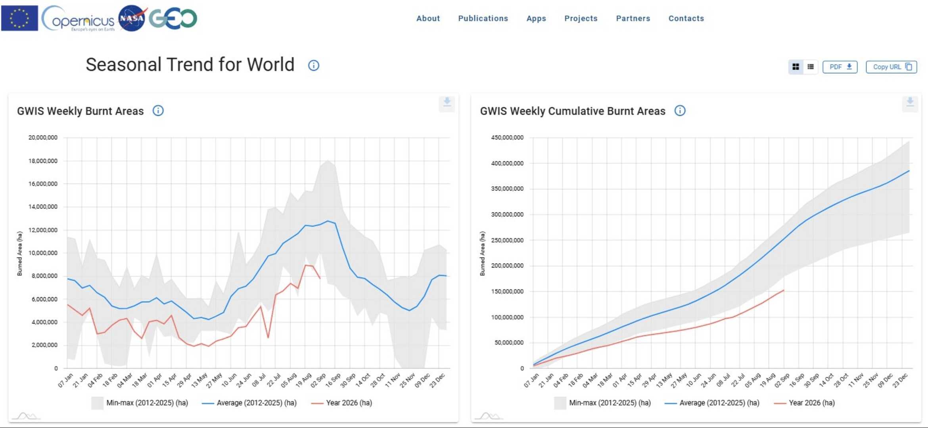Image resolution: width=928 pixels, height=428 pixels.
Task: Click the 07 Jan label on Weekly chart
Action: [x=65, y=380]
